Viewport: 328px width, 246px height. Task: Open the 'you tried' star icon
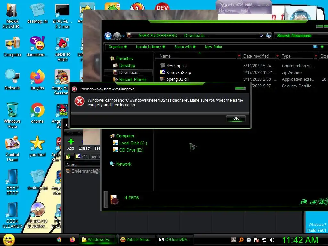tap(37, 146)
